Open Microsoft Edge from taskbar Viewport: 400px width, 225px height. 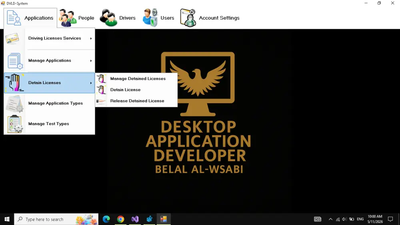pos(106,219)
